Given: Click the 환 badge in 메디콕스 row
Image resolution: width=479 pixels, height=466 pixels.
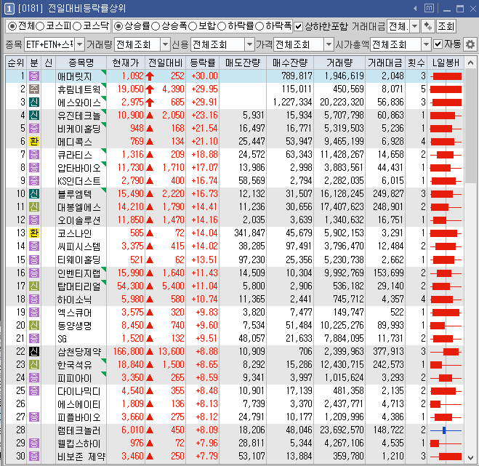Looking at the screenshot, I should click(x=34, y=141).
